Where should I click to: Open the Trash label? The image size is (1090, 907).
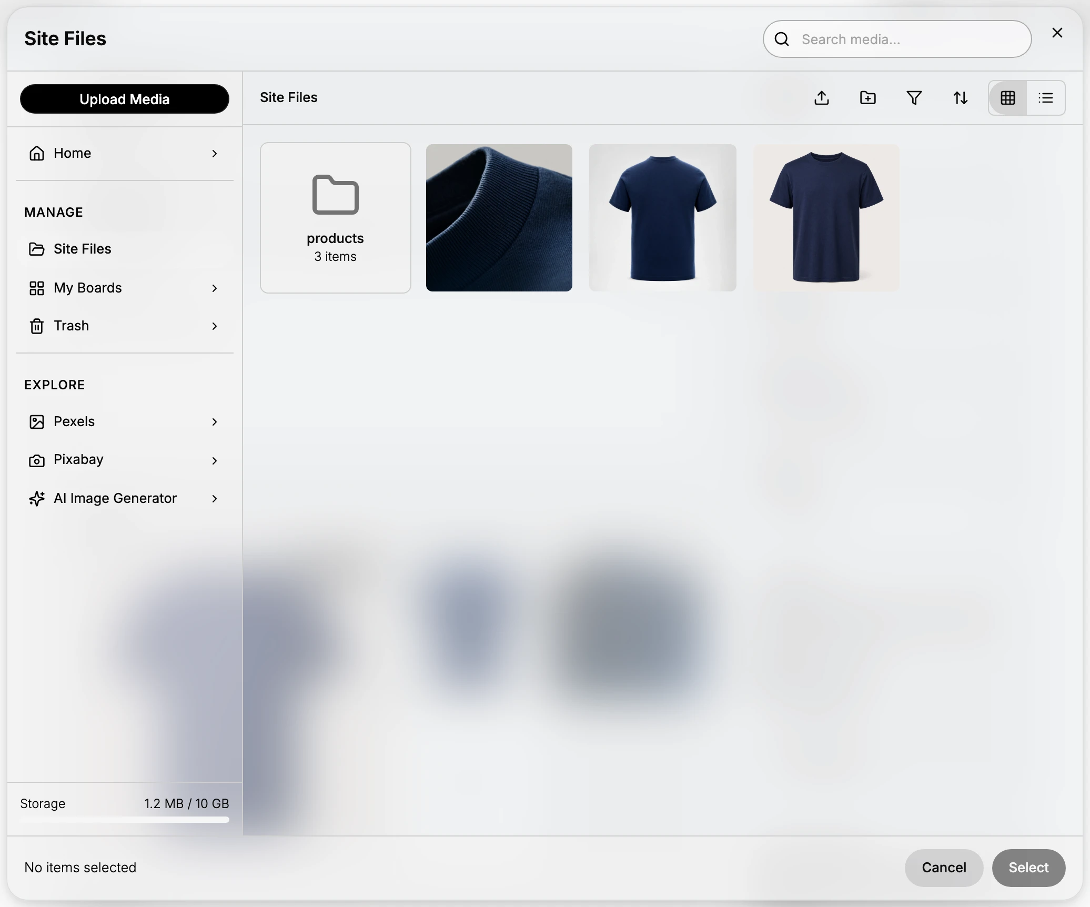coord(71,326)
